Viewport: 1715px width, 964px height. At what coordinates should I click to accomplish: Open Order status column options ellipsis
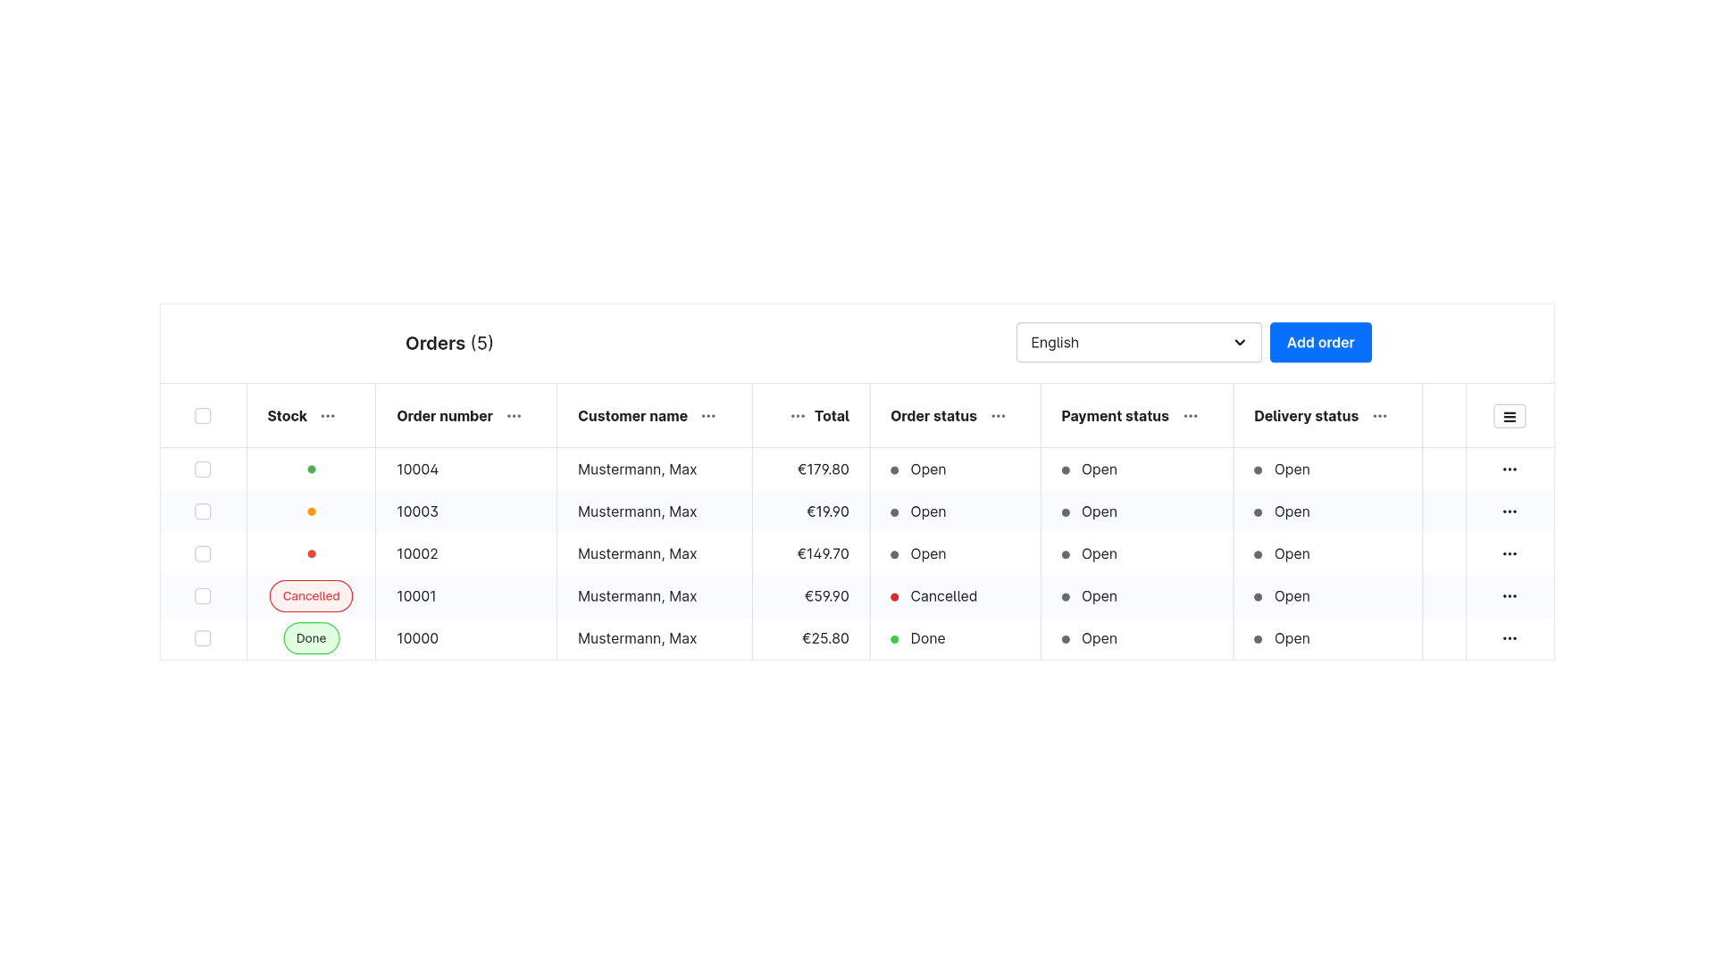[998, 416]
